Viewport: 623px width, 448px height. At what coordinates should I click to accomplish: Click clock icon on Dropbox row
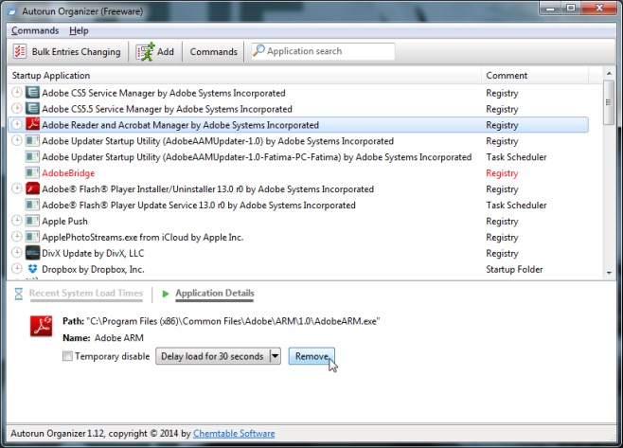(16, 268)
